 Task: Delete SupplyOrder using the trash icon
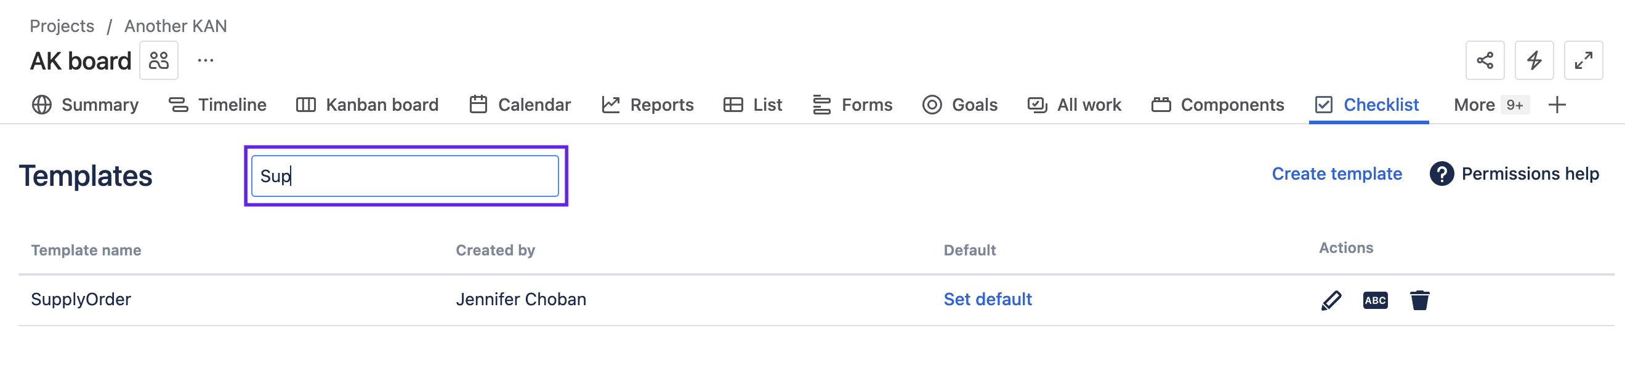(1421, 300)
